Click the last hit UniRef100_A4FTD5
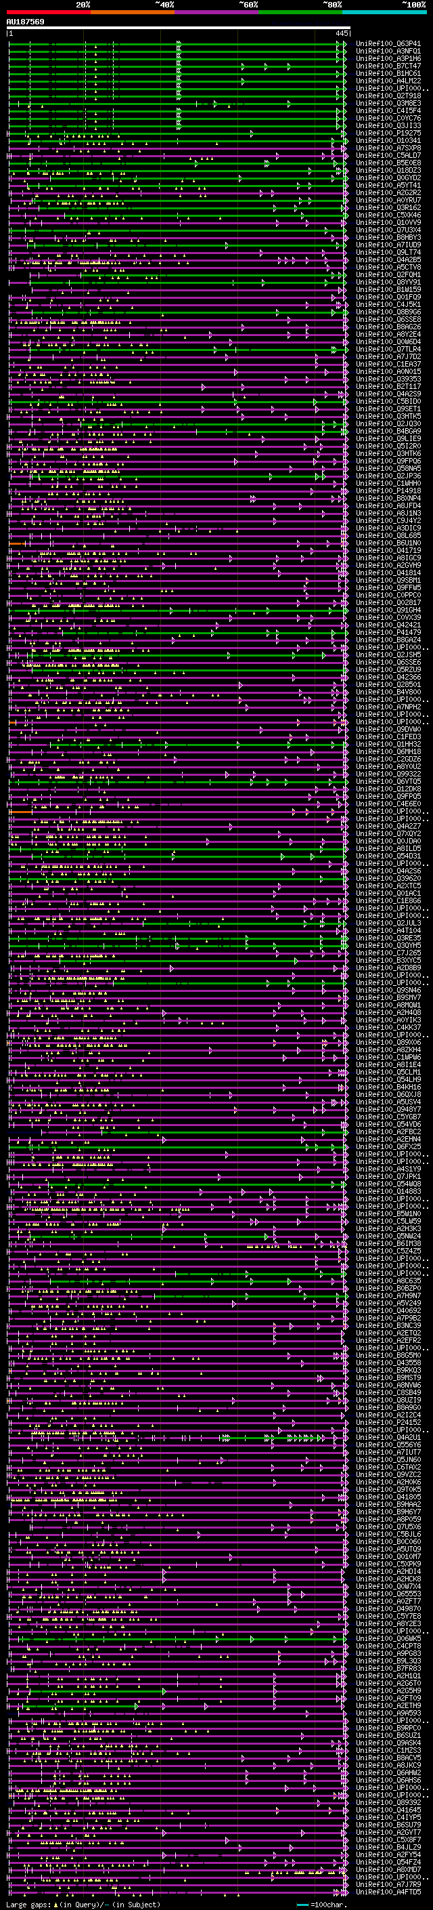The height and width of the screenshot is (1910, 433). 388,1892
